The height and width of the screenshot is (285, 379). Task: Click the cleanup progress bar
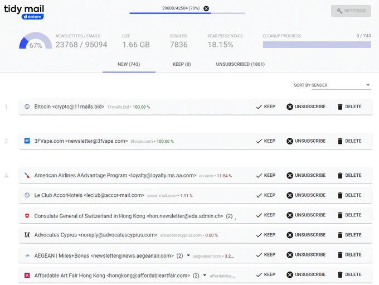317,45
